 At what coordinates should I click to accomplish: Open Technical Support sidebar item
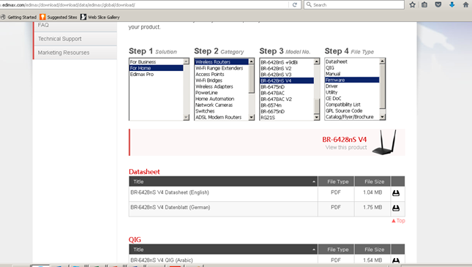click(75, 39)
